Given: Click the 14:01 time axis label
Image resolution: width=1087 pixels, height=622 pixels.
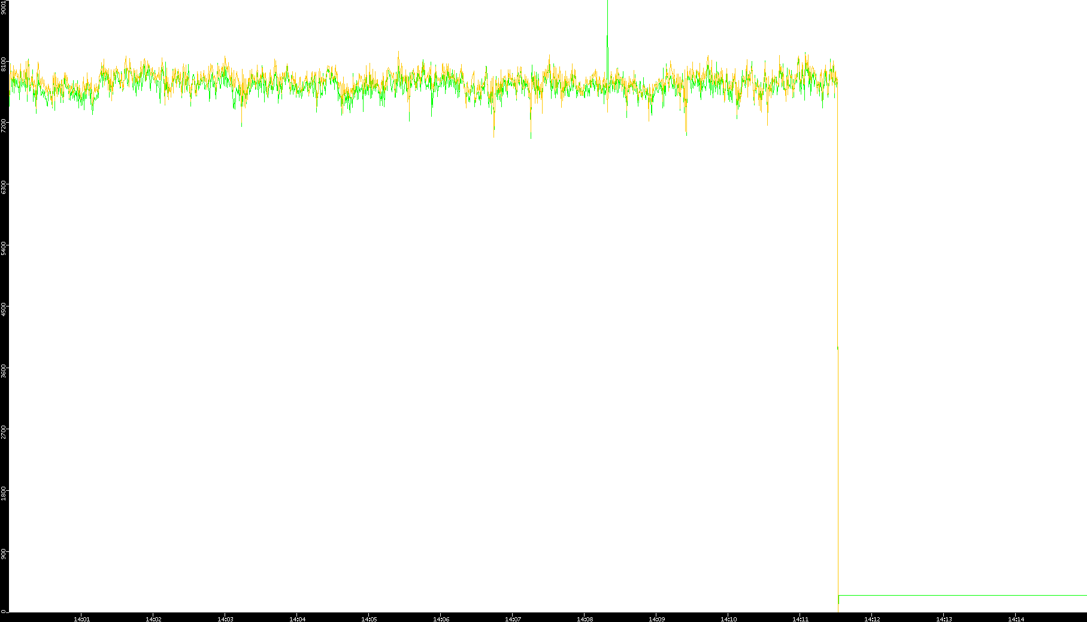Looking at the screenshot, I should (x=81, y=619).
